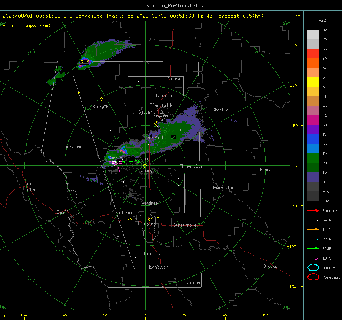Select red swatch between 65 and 60
This screenshot has height=320, width=342.
(x=313, y=54)
